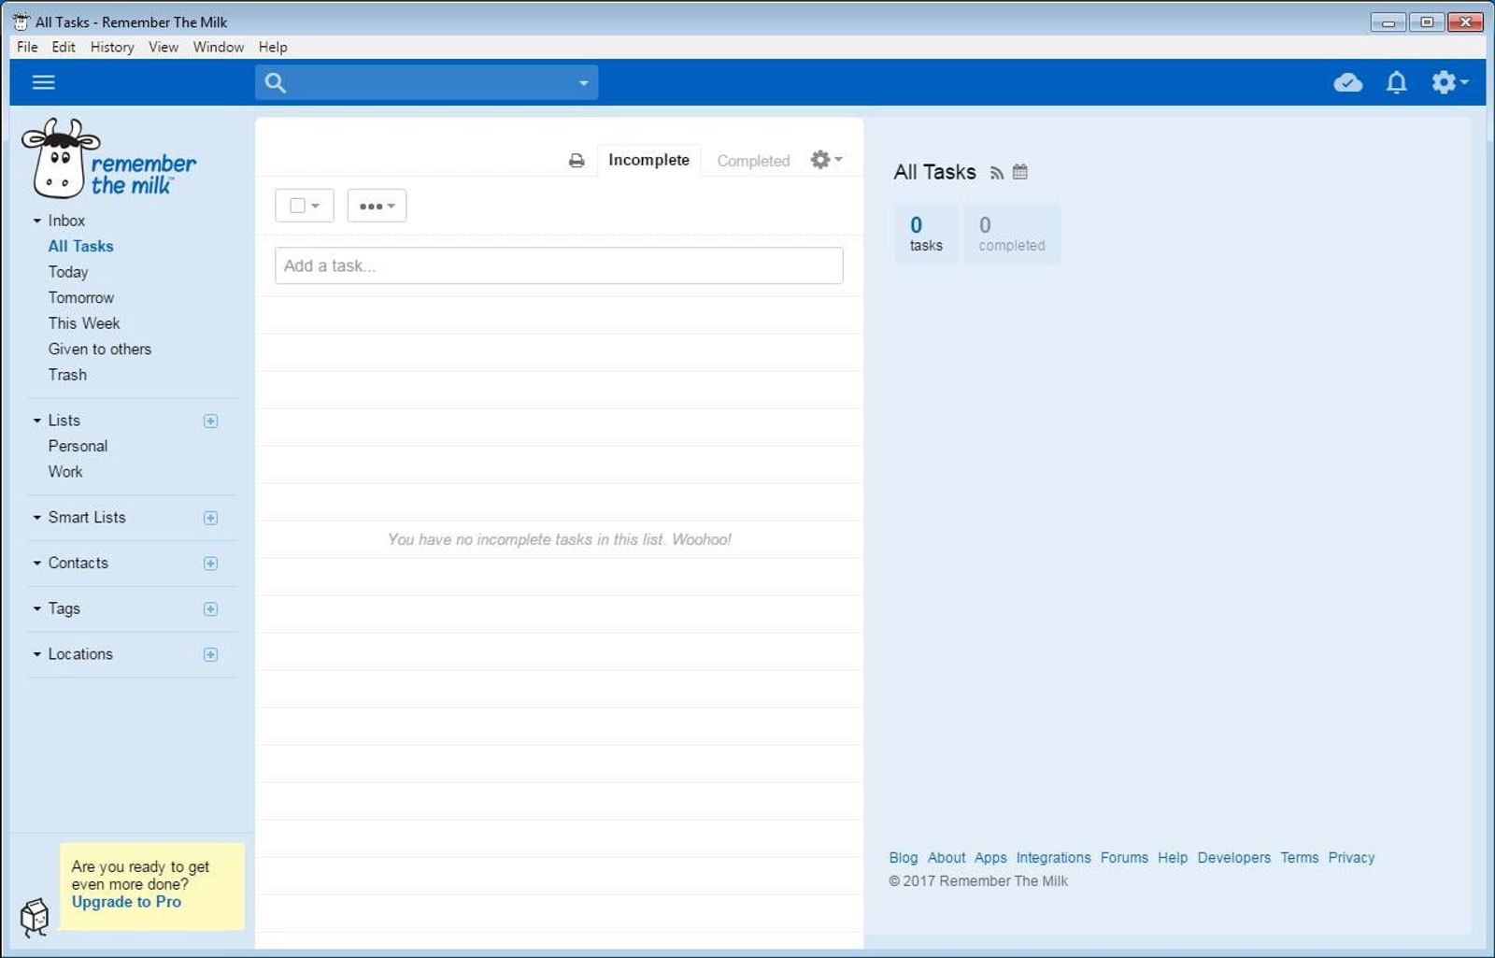Click in the Add a task field

click(x=559, y=265)
